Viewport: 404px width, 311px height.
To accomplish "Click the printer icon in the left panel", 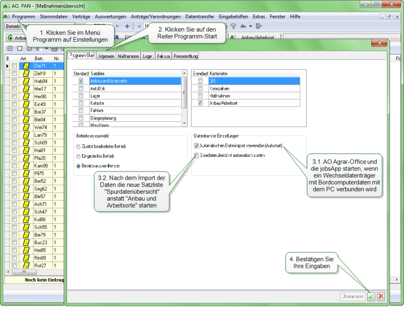I will pyautogui.click(x=54, y=49).
